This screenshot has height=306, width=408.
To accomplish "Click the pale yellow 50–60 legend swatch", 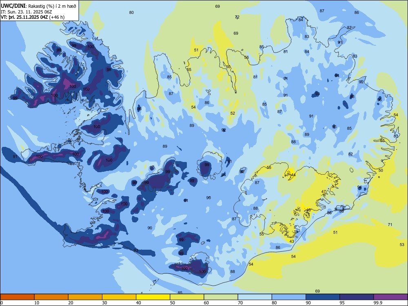I will tap(187, 297).
